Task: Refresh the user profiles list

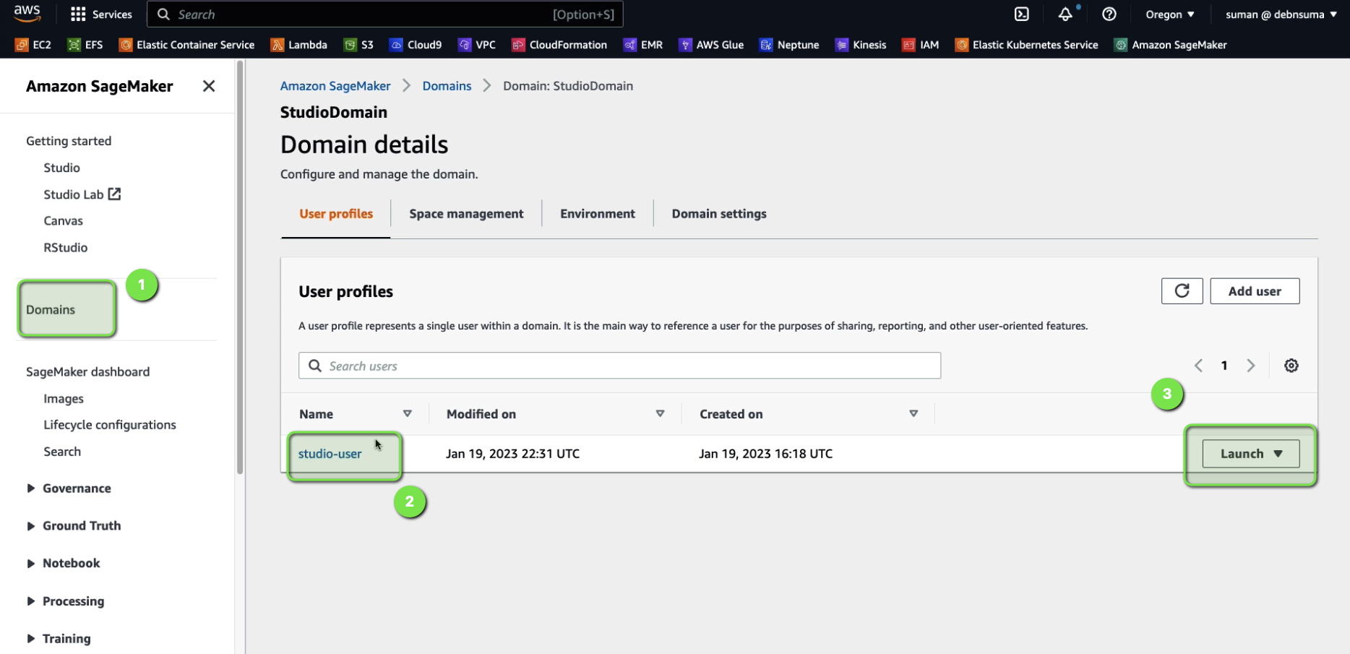Action: tap(1182, 291)
